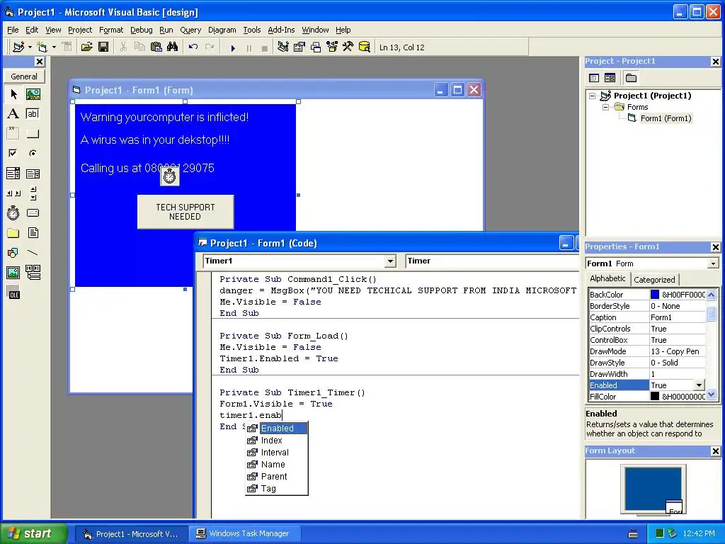
Task: Select the DirListBox tool
Action: click(13, 232)
